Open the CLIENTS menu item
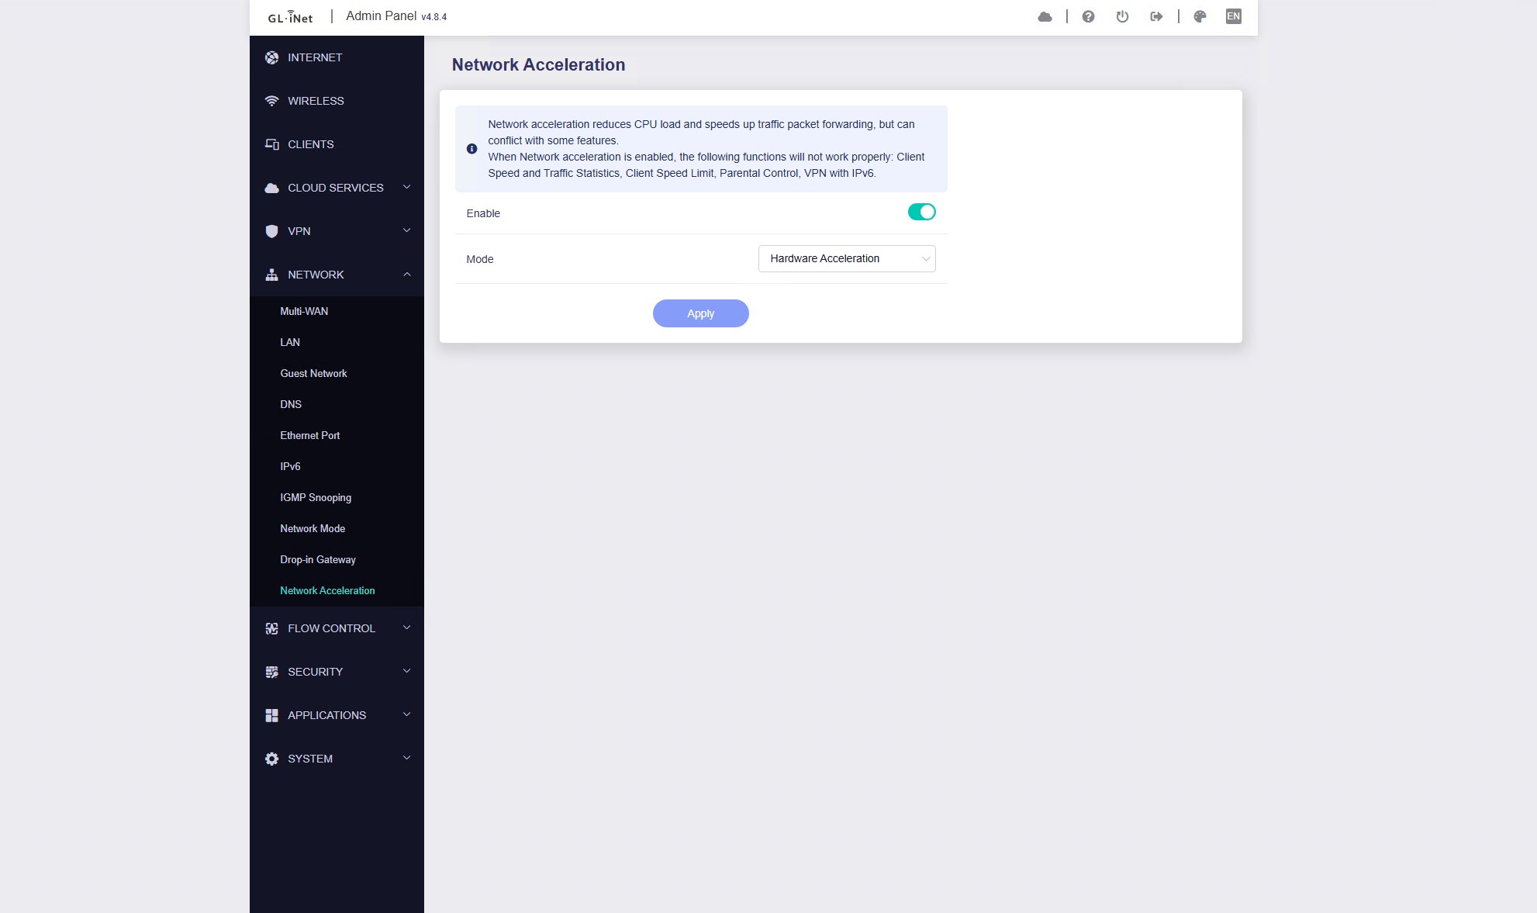This screenshot has width=1537, height=913. [310, 144]
